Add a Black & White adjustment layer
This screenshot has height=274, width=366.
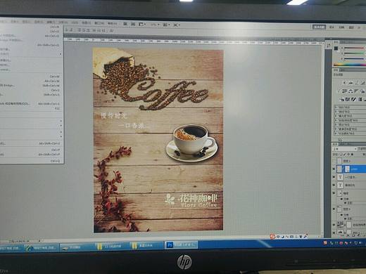point(357,91)
